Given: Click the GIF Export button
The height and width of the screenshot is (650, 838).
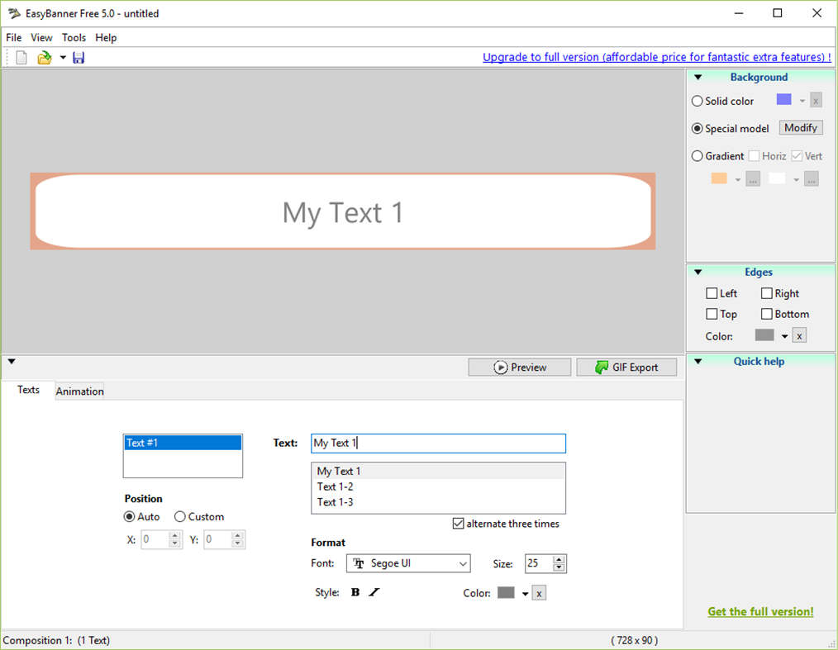Looking at the screenshot, I should (626, 367).
